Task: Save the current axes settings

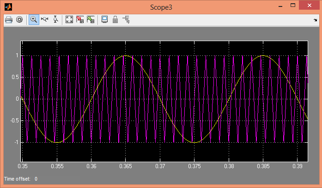Action: tap(80, 19)
